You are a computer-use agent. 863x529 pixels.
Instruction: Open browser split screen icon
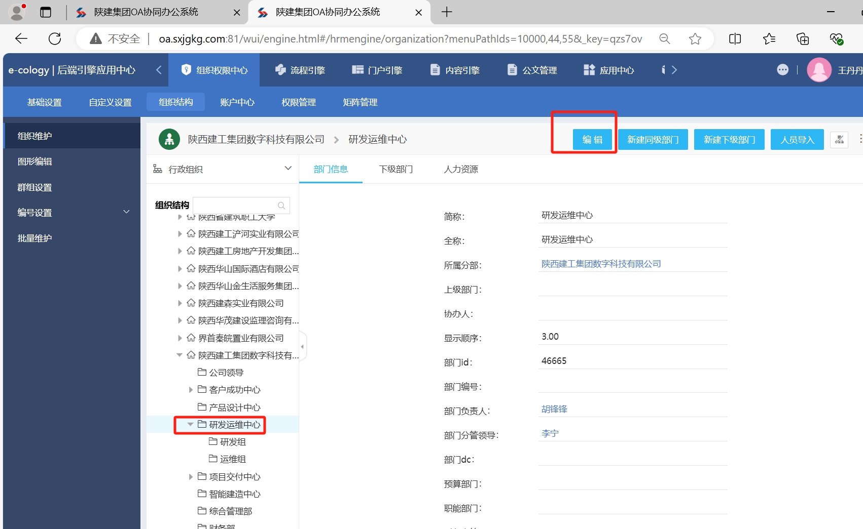pyautogui.click(x=735, y=39)
